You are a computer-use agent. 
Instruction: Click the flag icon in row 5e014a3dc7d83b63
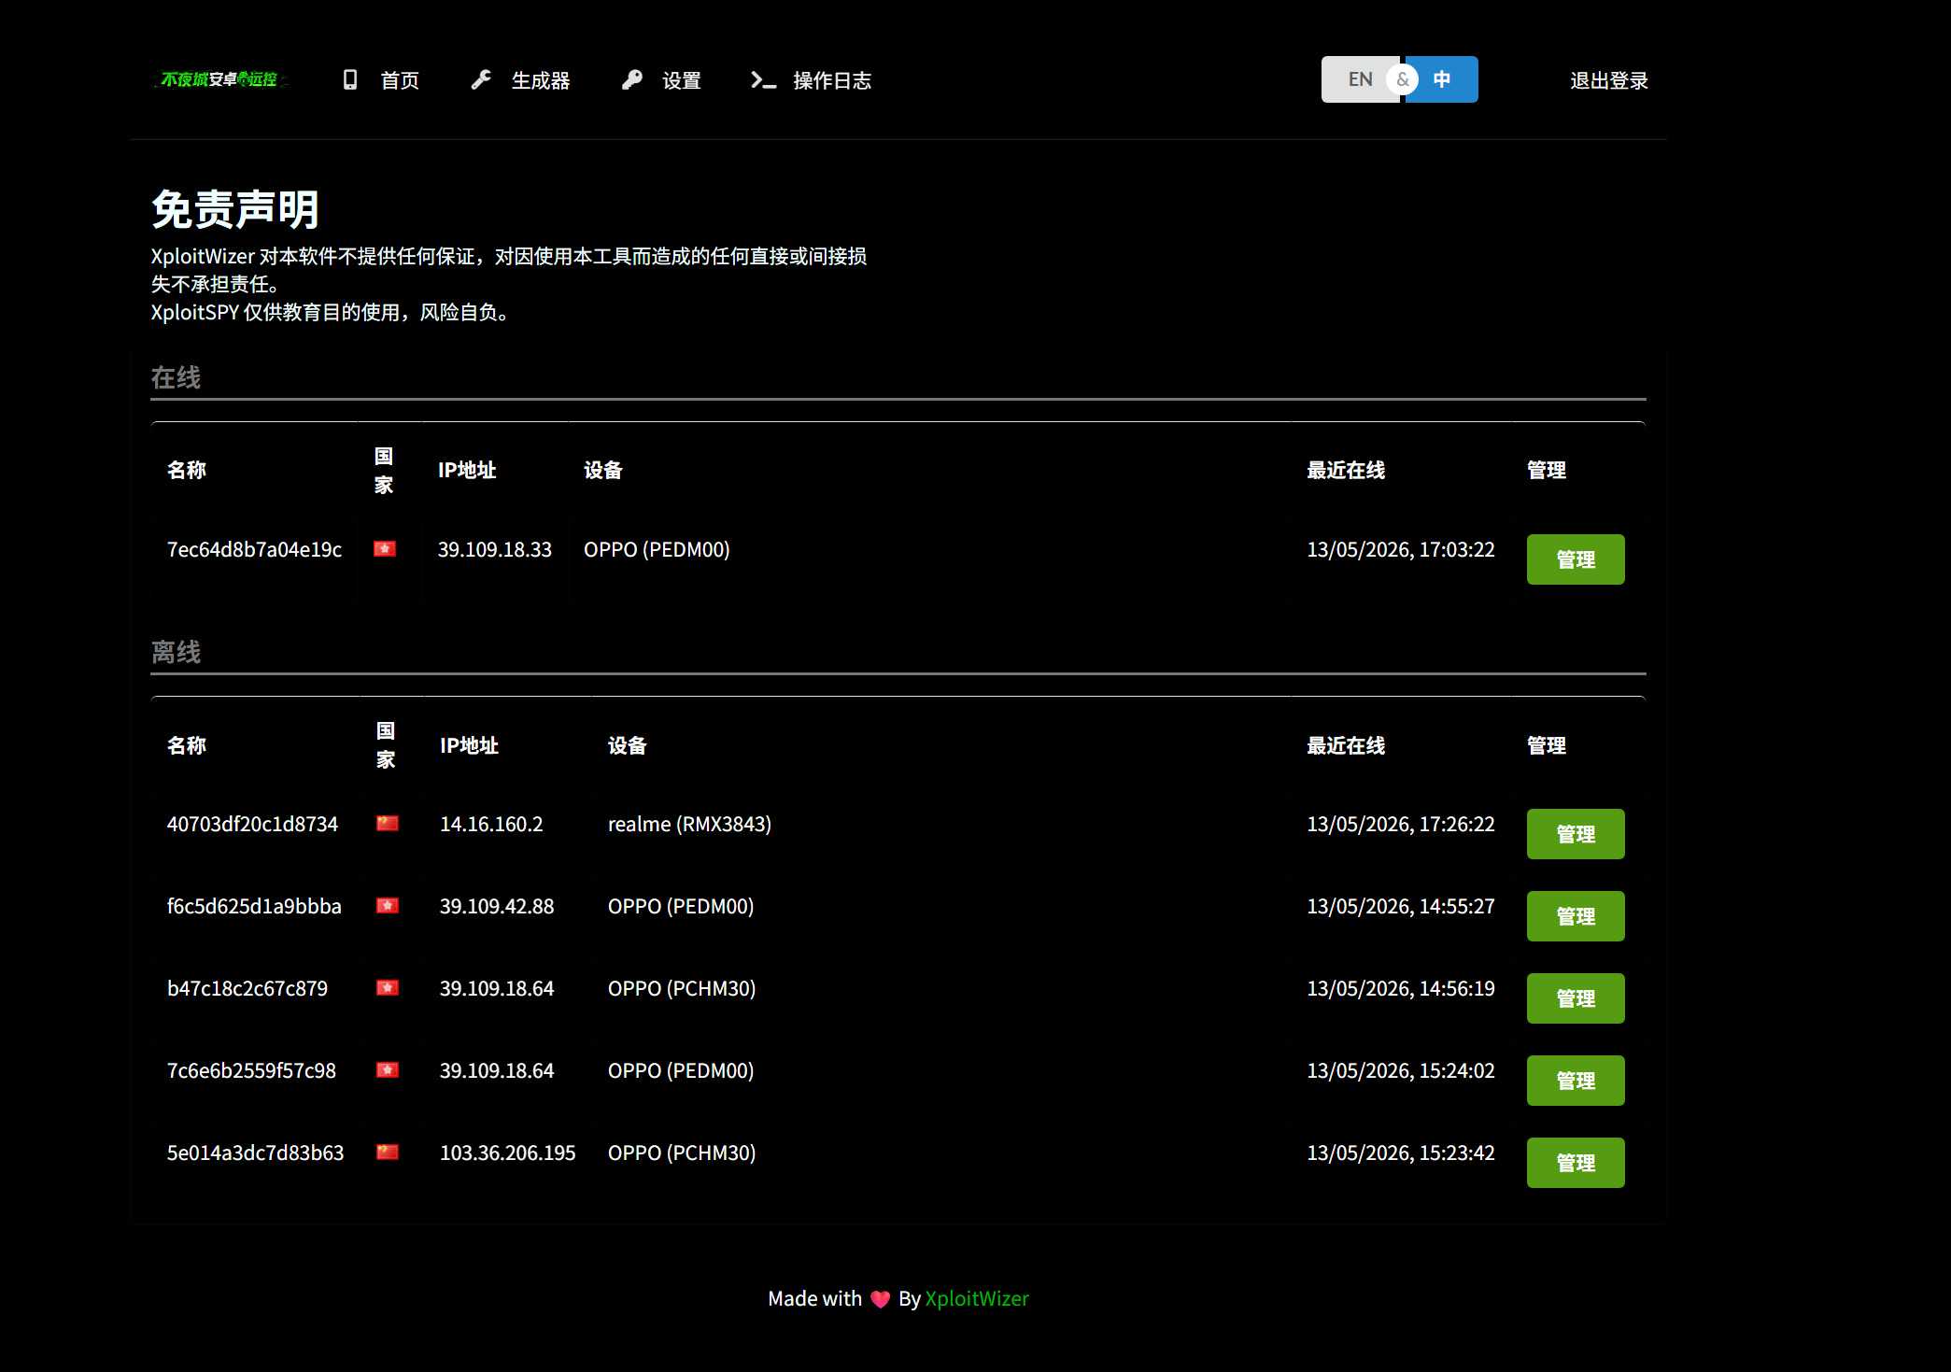(x=388, y=1153)
